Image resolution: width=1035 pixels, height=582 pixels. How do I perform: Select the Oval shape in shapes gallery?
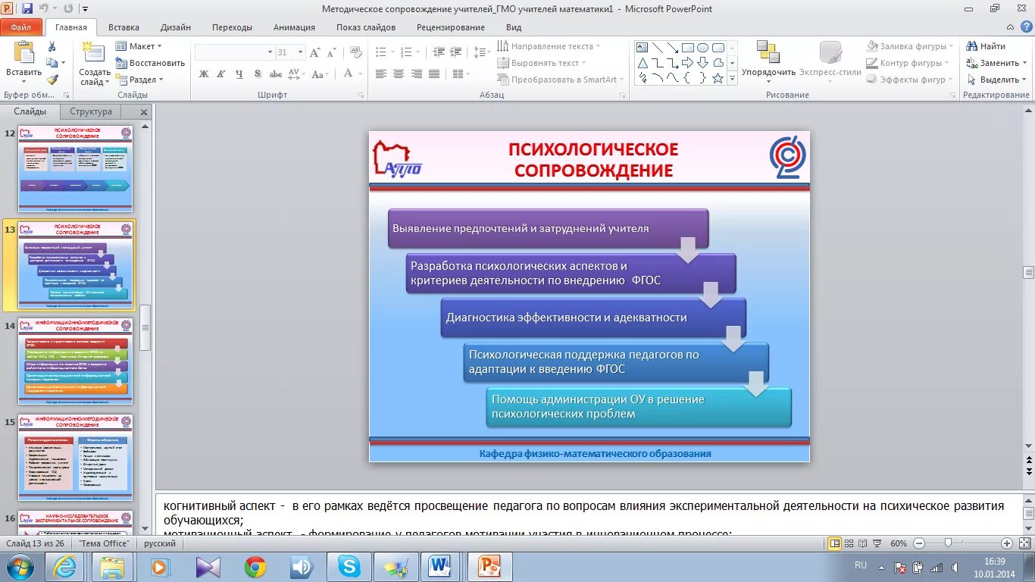703,47
